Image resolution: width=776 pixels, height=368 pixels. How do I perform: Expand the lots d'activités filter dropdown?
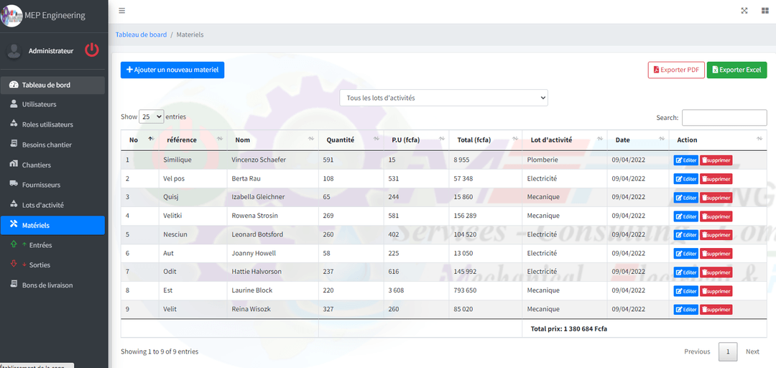coord(443,98)
